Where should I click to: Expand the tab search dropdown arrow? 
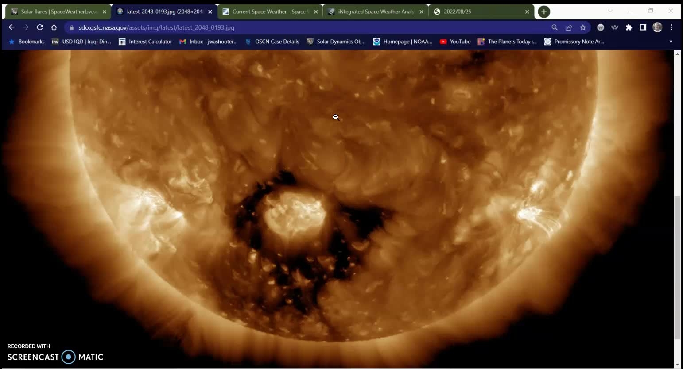coord(610,11)
